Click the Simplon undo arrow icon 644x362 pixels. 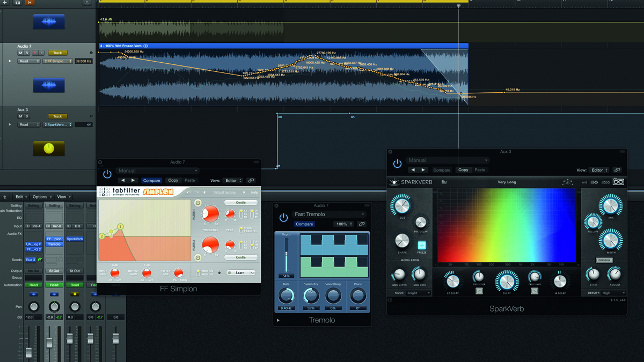(x=188, y=192)
